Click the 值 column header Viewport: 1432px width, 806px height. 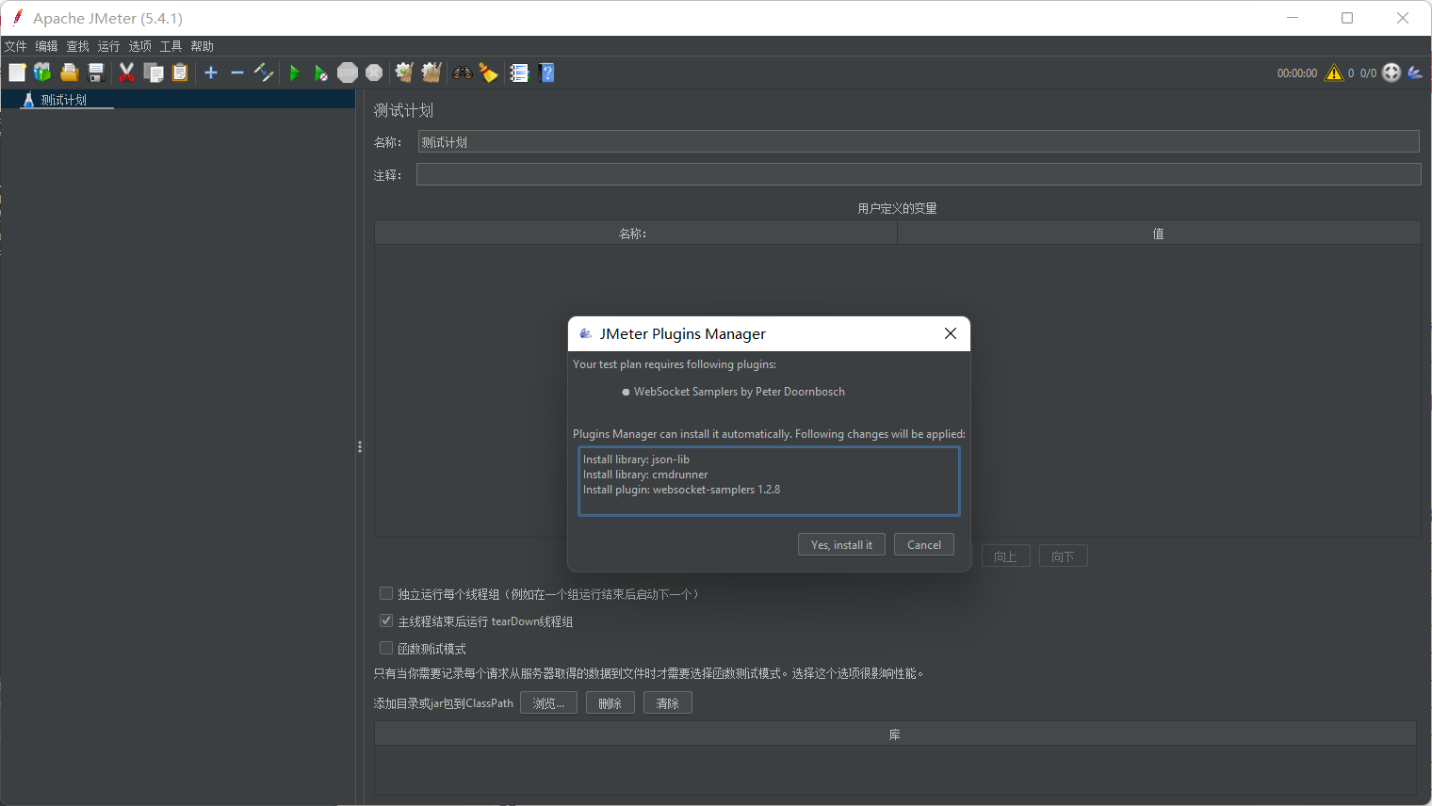1159,234
